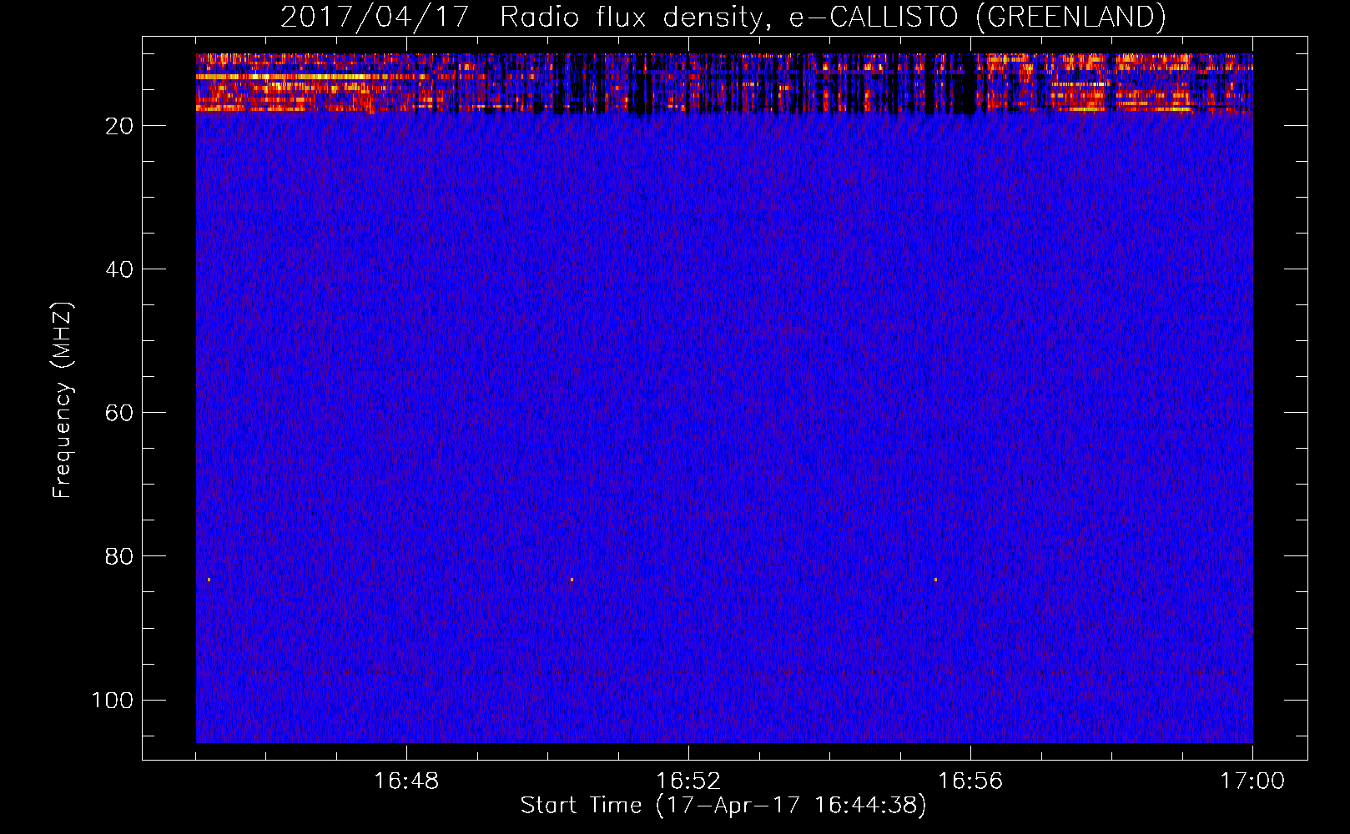1350x834 pixels.
Task: Click the orange spike dot near 16:50
Action: point(572,580)
